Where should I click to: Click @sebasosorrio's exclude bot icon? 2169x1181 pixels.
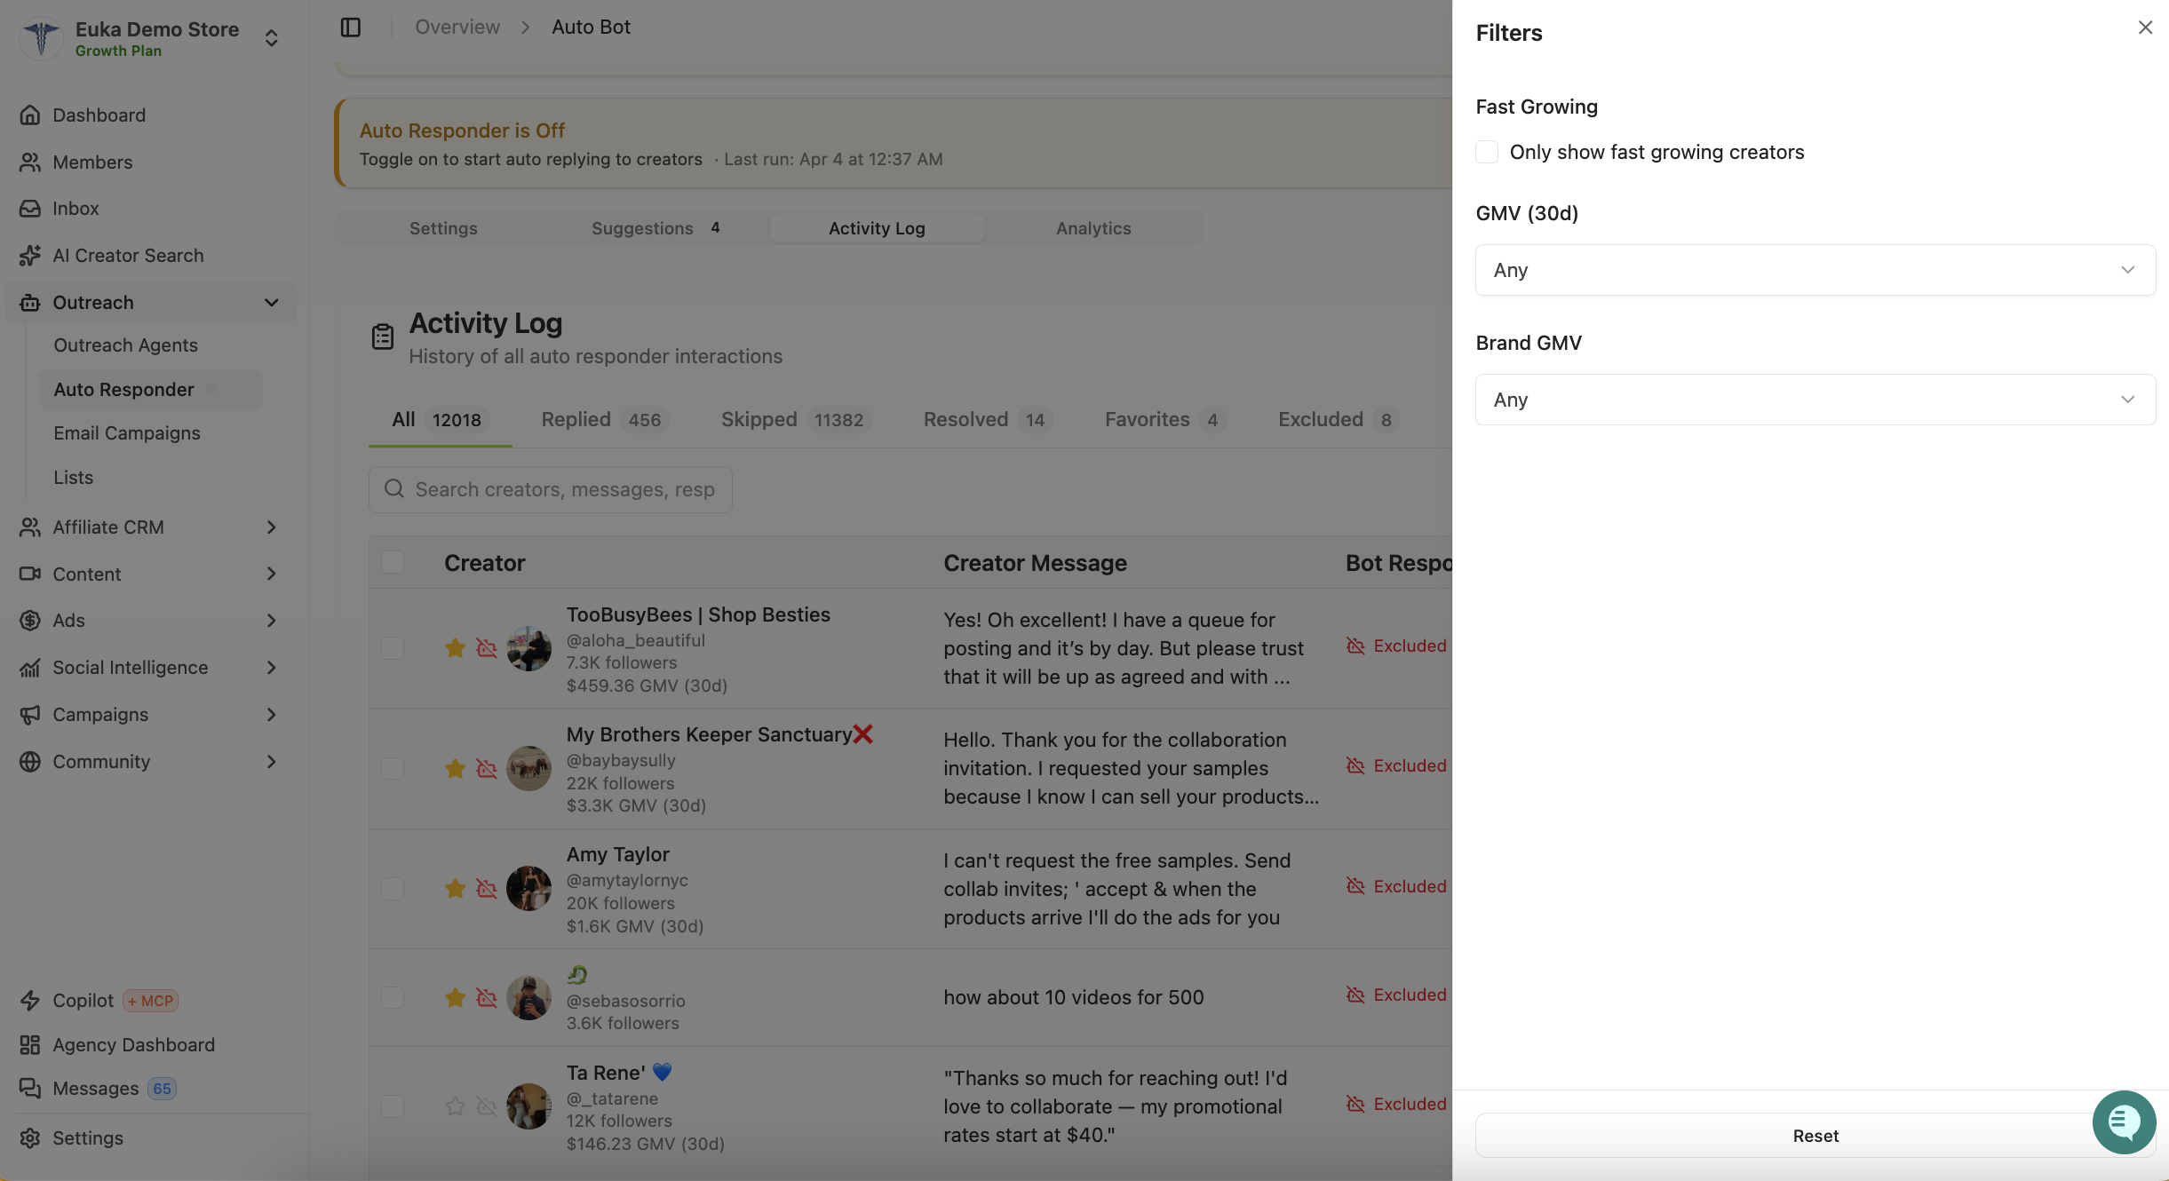click(487, 998)
